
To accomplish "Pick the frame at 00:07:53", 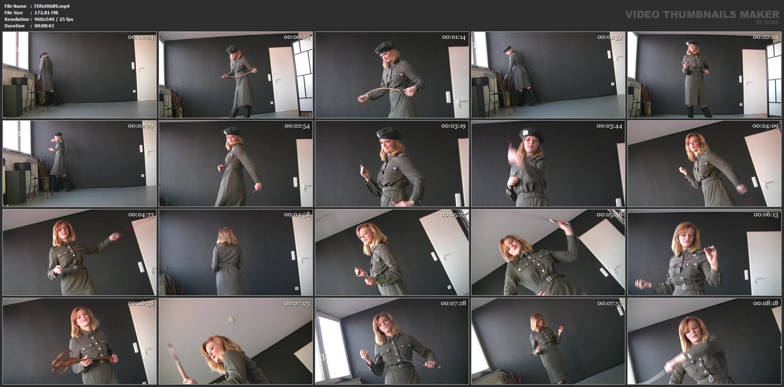I will 548,341.
